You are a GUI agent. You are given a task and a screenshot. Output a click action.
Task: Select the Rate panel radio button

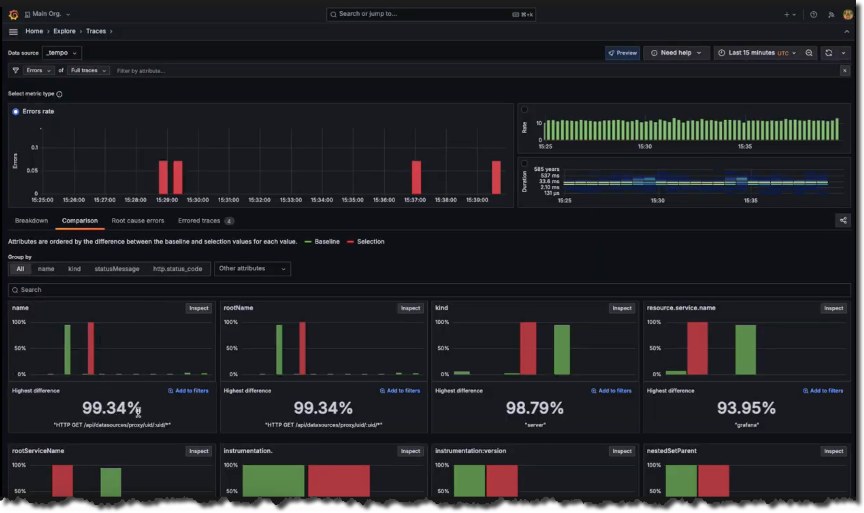(x=525, y=110)
